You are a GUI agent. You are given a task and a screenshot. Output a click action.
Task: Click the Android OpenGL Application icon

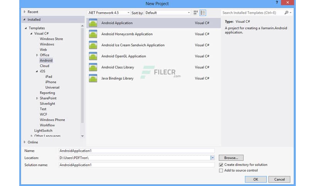(x=93, y=56)
